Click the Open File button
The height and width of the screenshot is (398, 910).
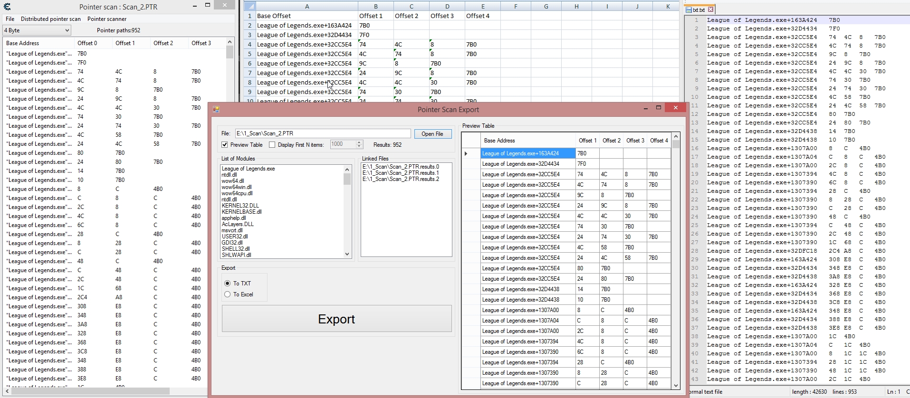[432, 134]
